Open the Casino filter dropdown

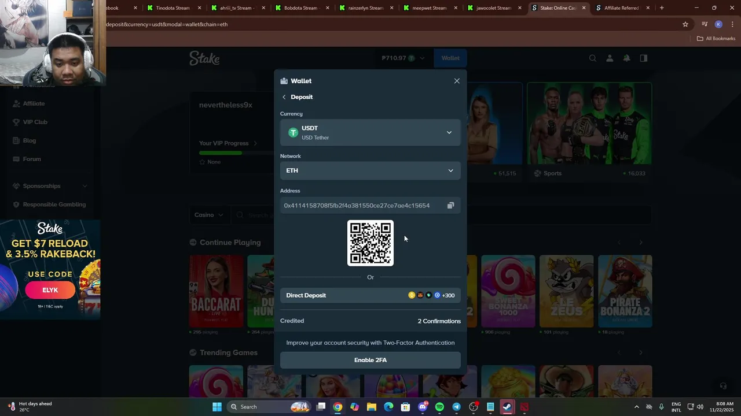208,215
